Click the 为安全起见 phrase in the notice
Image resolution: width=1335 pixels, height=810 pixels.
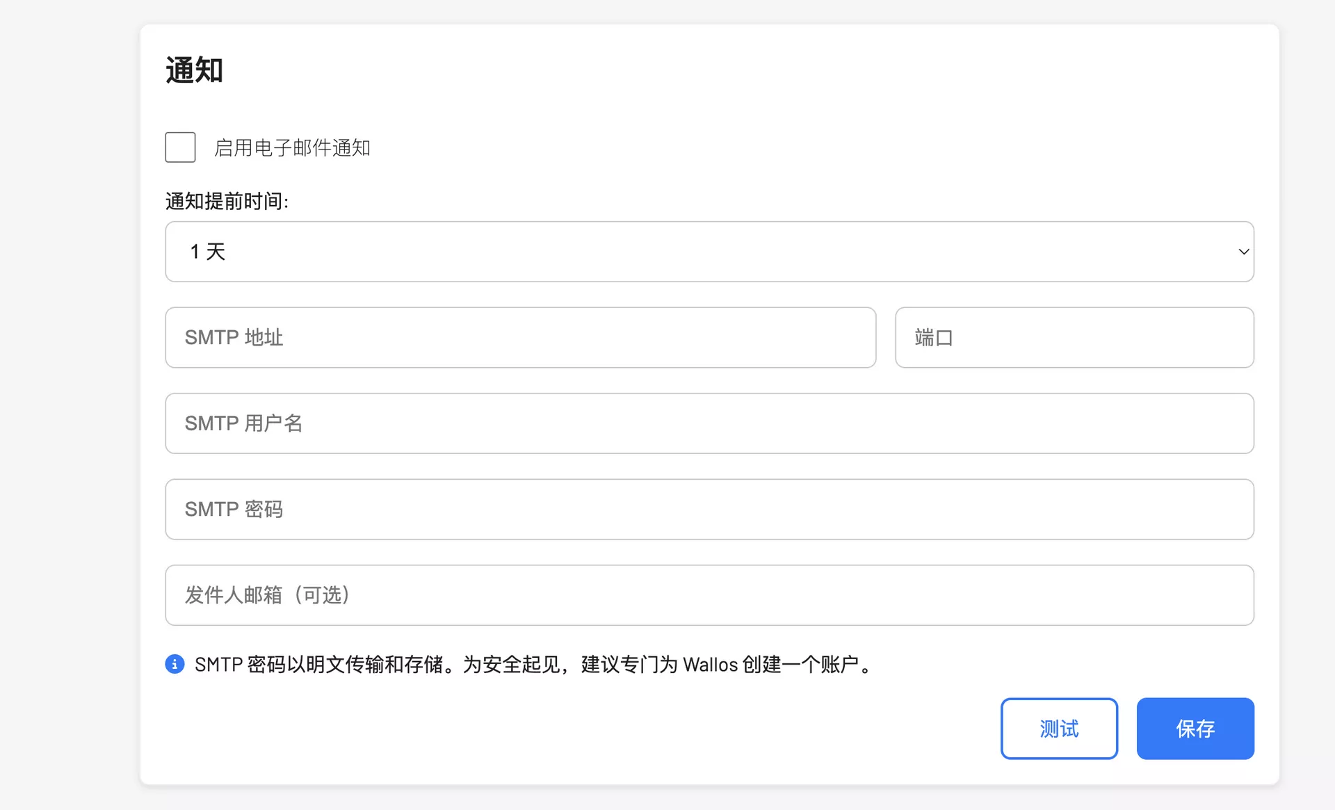coord(511,665)
